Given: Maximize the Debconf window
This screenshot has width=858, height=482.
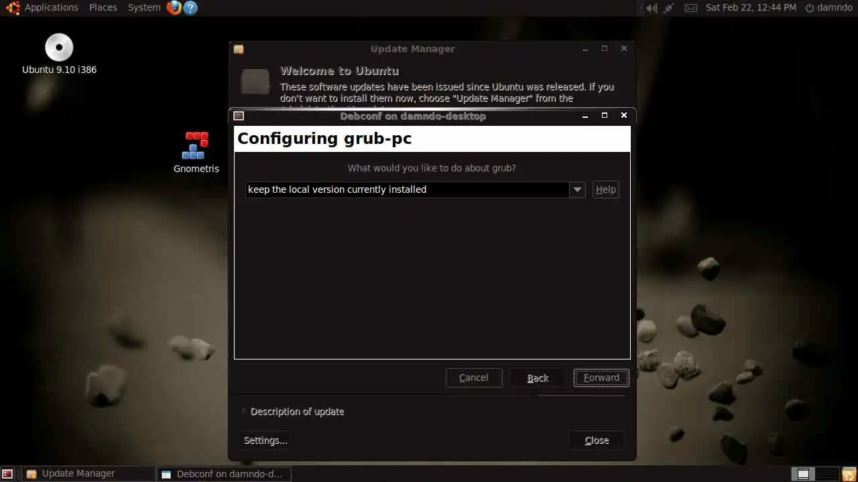Looking at the screenshot, I should pyautogui.click(x=605, y=116).
